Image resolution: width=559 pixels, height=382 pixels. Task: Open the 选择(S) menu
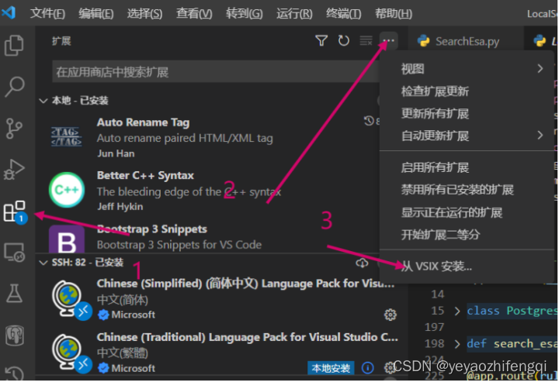pyautogui.click(x=144, y=13)
